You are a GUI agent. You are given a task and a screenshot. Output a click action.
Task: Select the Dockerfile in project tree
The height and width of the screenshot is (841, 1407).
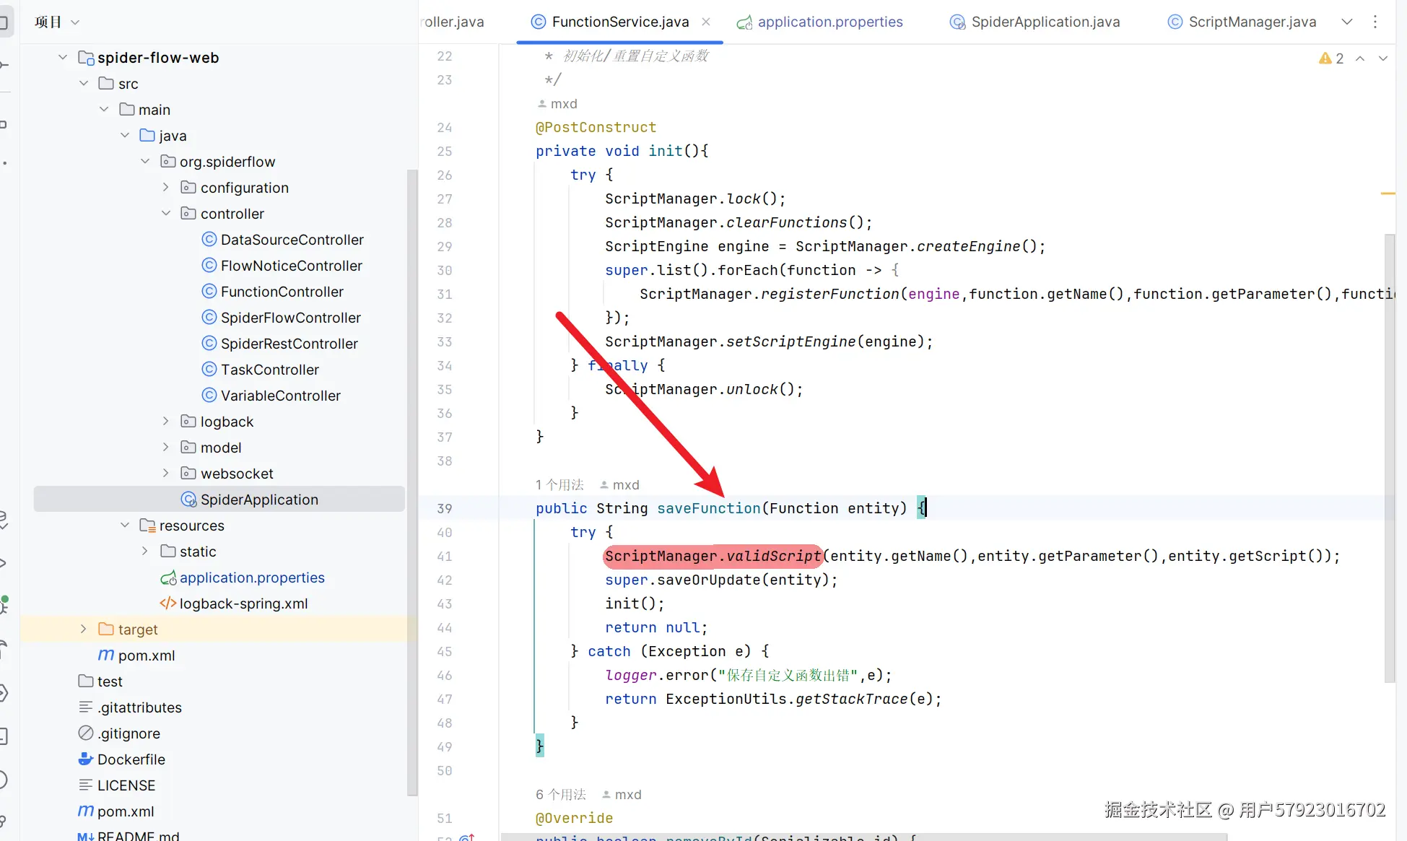(x=131, y=759)
